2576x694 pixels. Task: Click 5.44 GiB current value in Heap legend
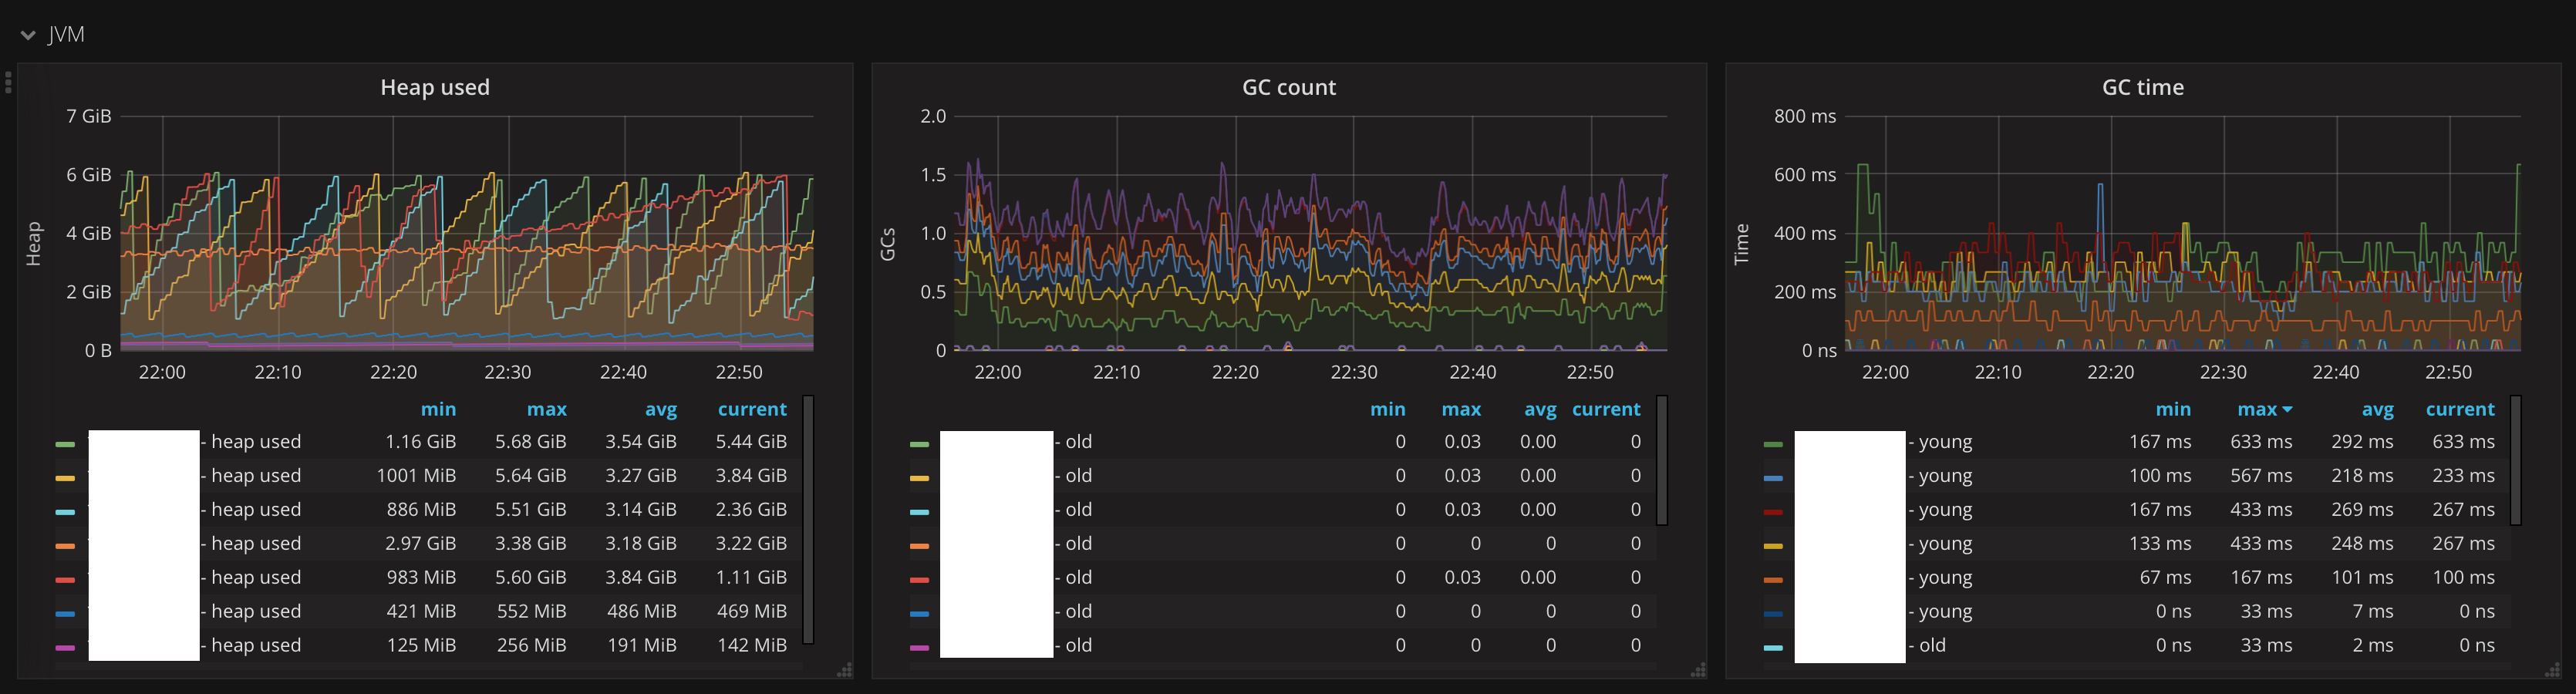pyautogui.click(x=751, y=442)
